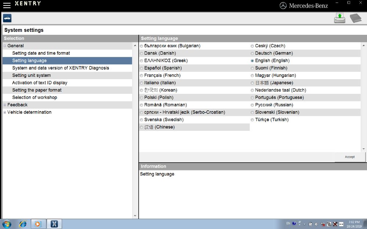Click the taskbar clock showing 7:02 PM
Viewport: 367px width, 229px height.
[x=354, y=224]
